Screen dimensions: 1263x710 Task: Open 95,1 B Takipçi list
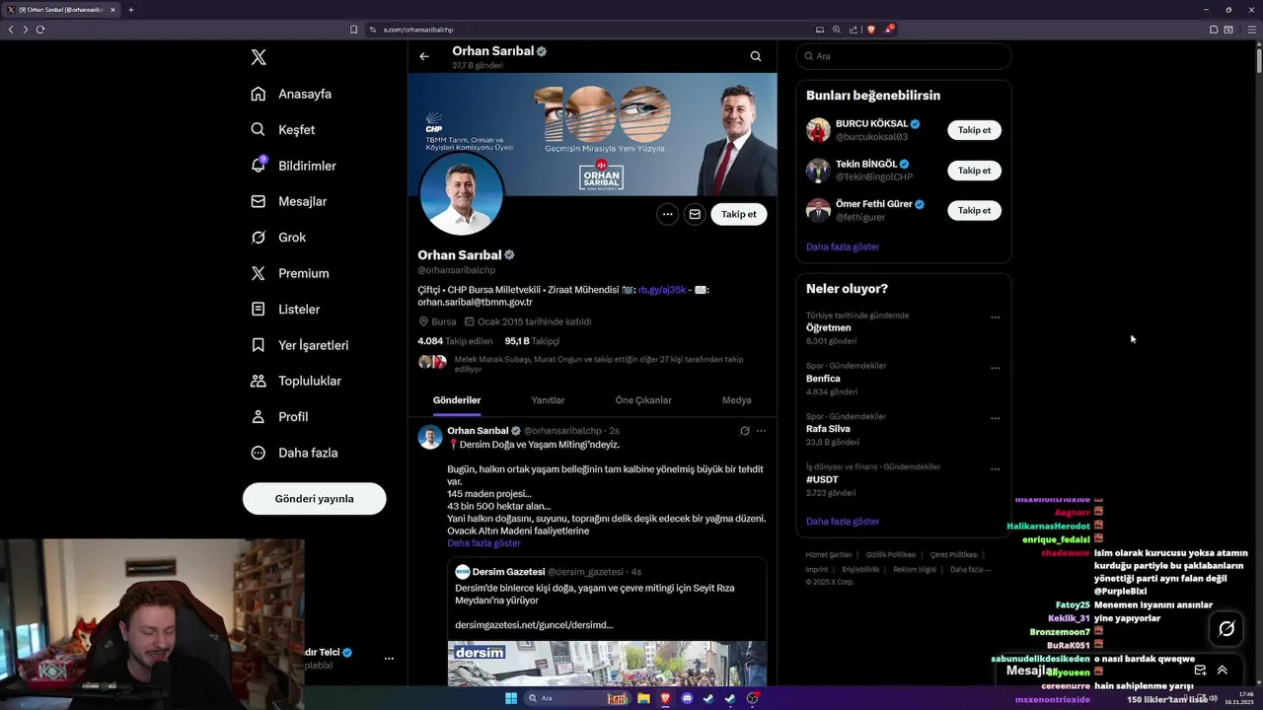(532, 341)
